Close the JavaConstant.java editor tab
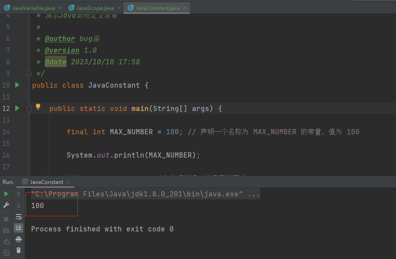Image resolution: width=396 pixels, height=259 pixels. tap(185, 8)
